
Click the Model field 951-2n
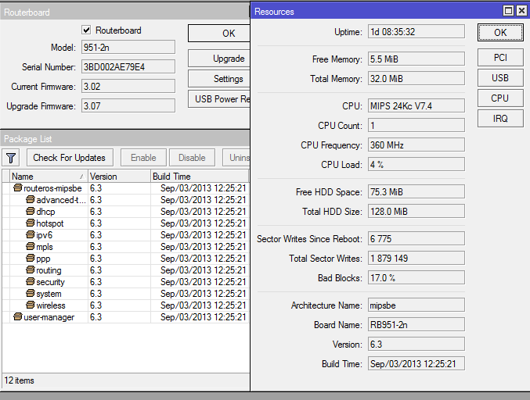[x=128, y=47]
